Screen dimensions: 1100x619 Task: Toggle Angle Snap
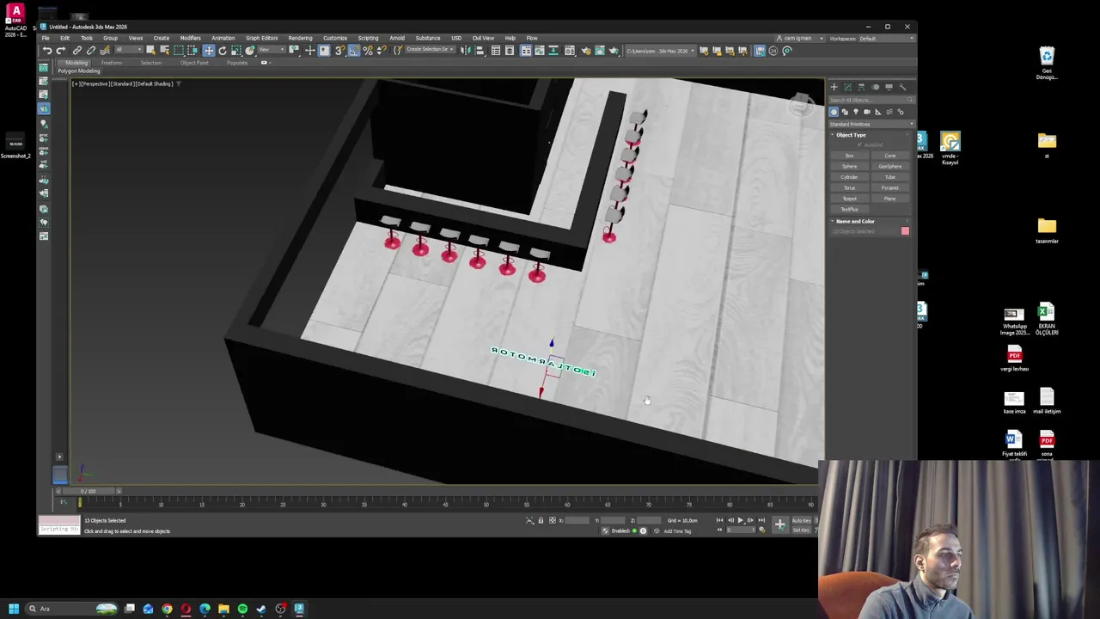pyautogui.click(x=353, y=50)
